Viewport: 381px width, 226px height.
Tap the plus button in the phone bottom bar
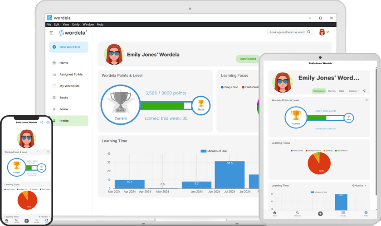click(x=27, y=221)
